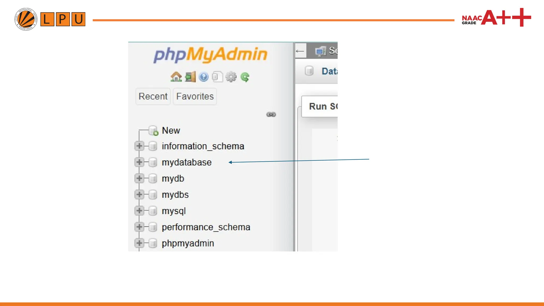Viewport: 544px width, 306px height.
Task: Open the phpMyAdmin documentation help icon
Action: (x=204, y=77)
